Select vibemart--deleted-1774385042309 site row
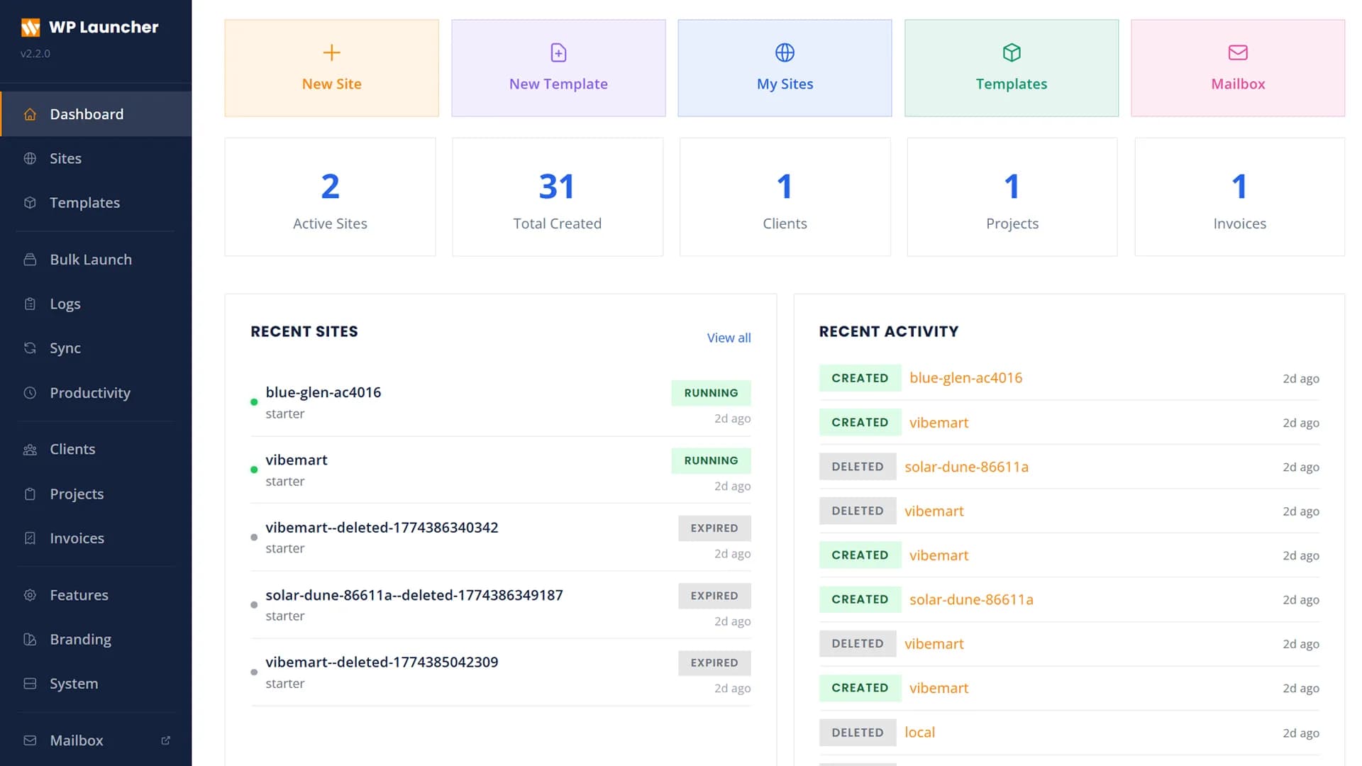This screenshot has height=766, width=1362. tap(501, 672)
